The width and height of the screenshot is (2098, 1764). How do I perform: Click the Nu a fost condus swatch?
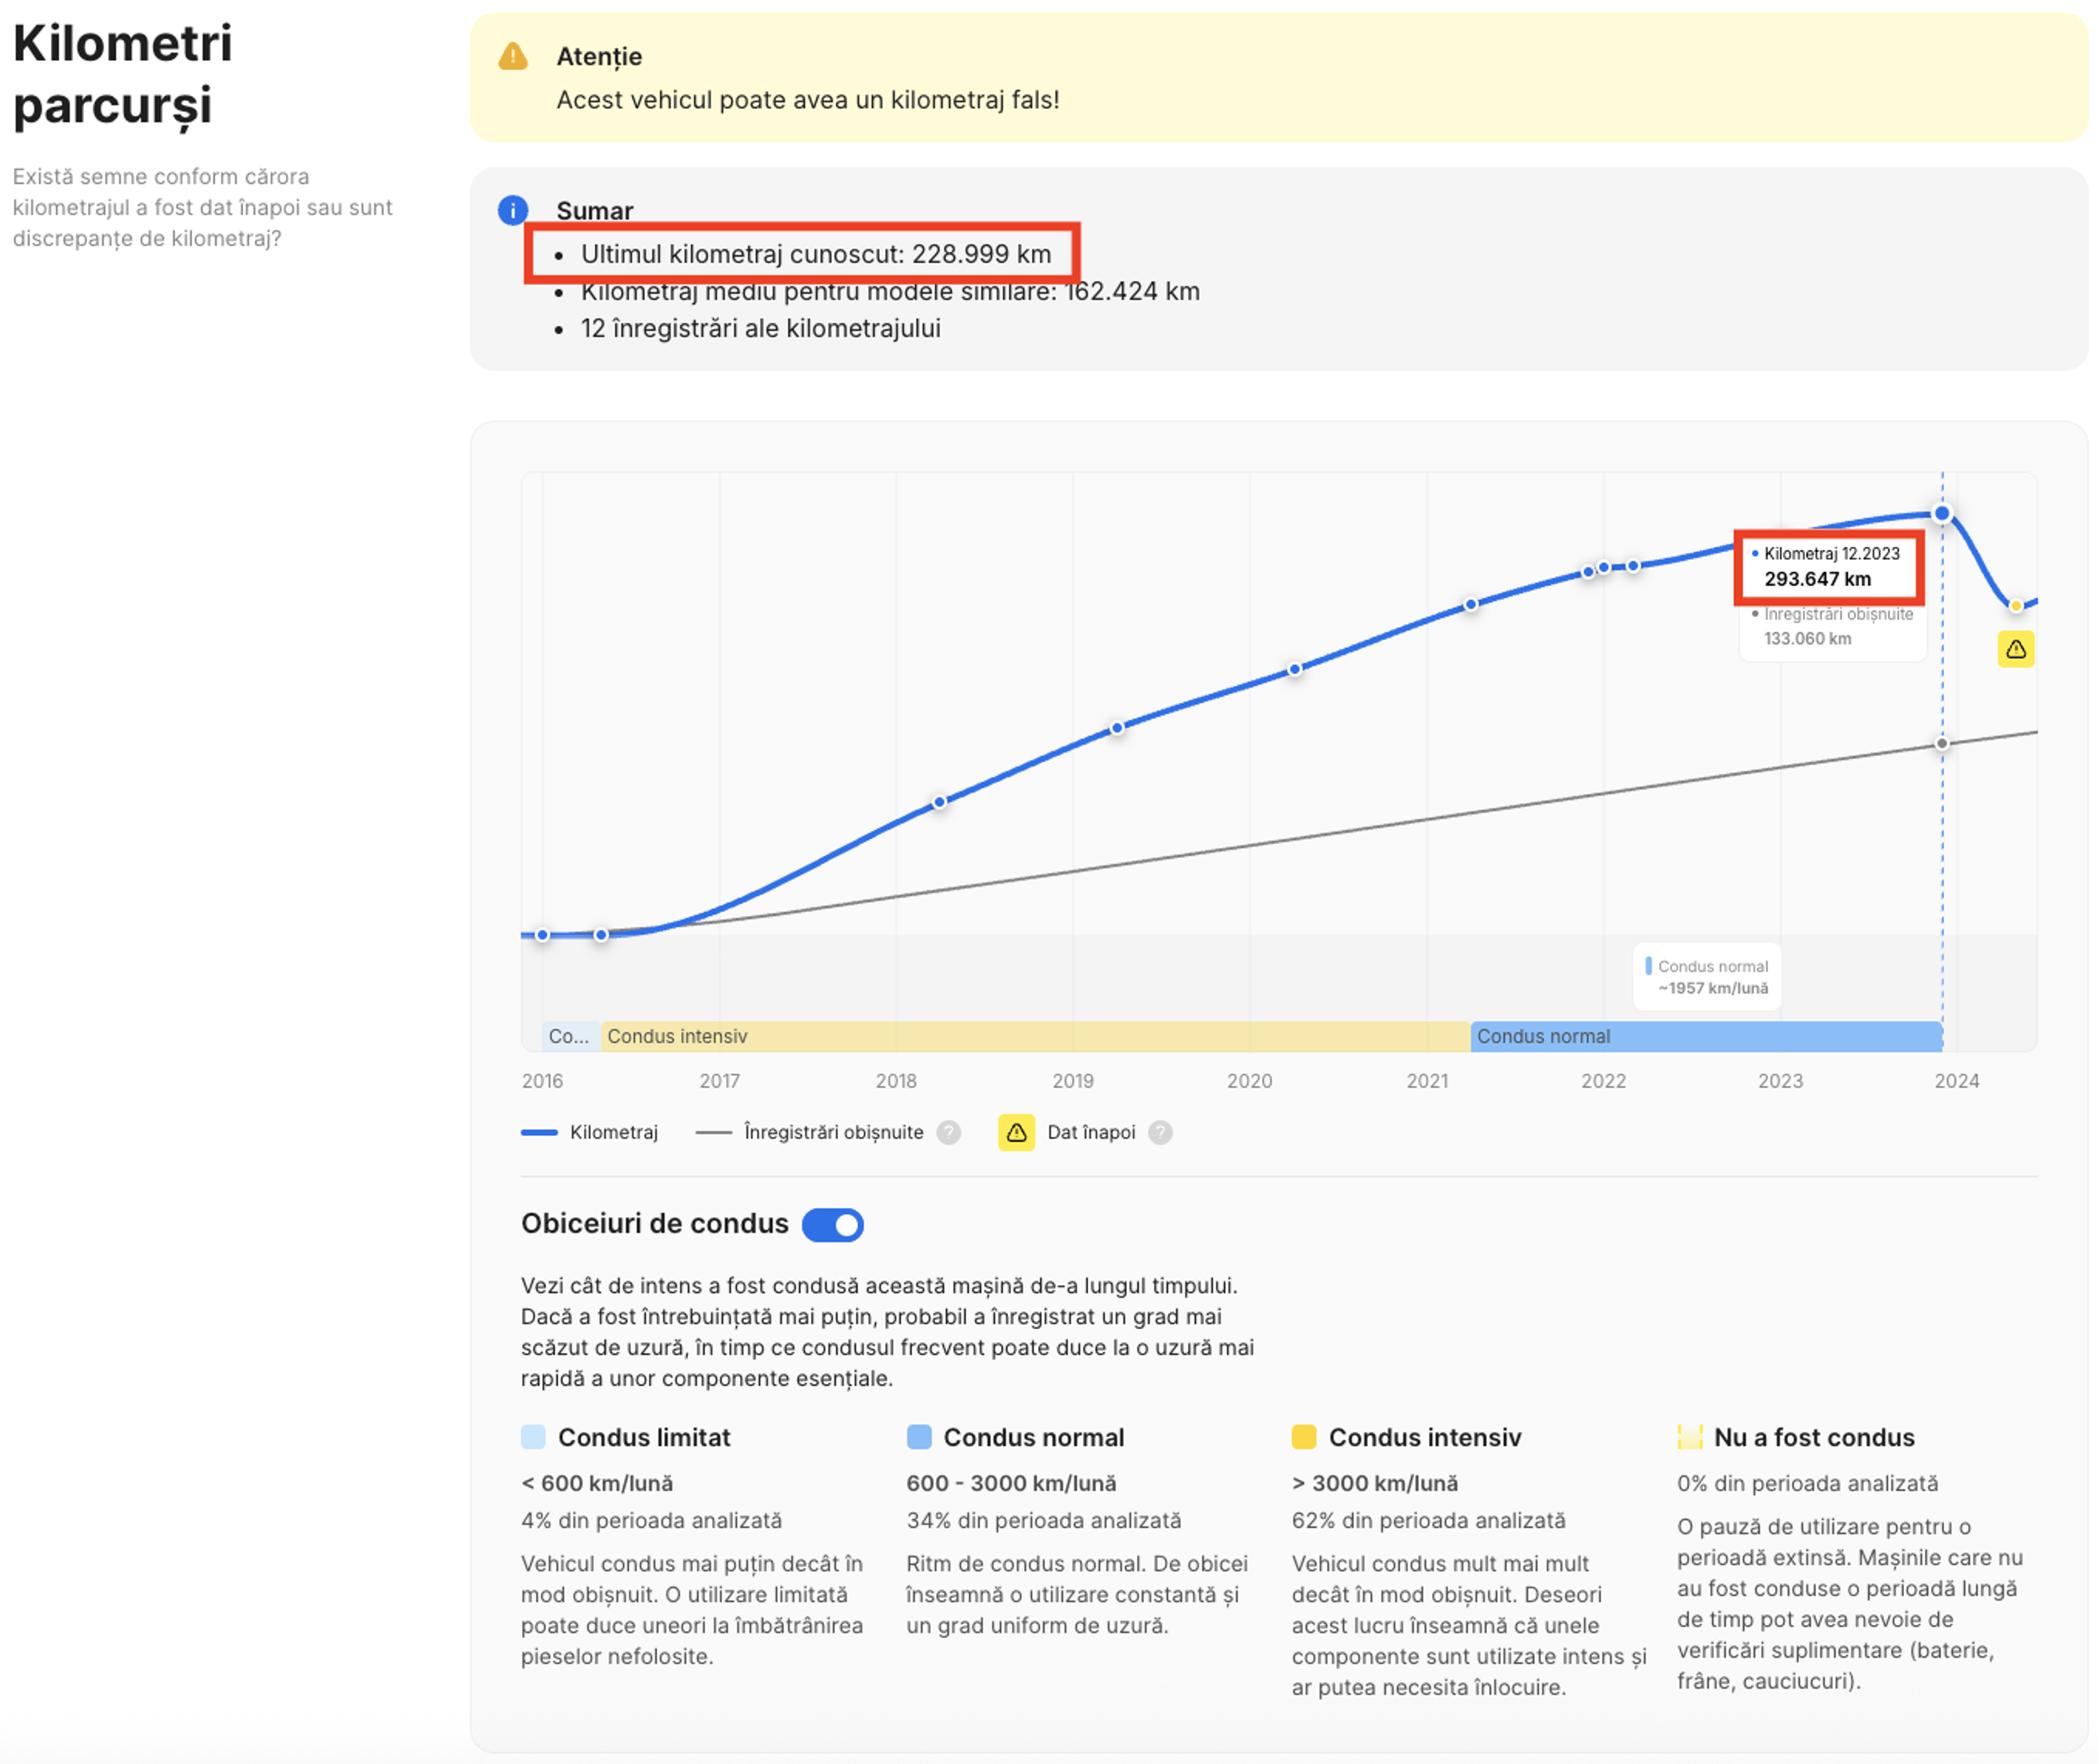pos(1689,1437)
